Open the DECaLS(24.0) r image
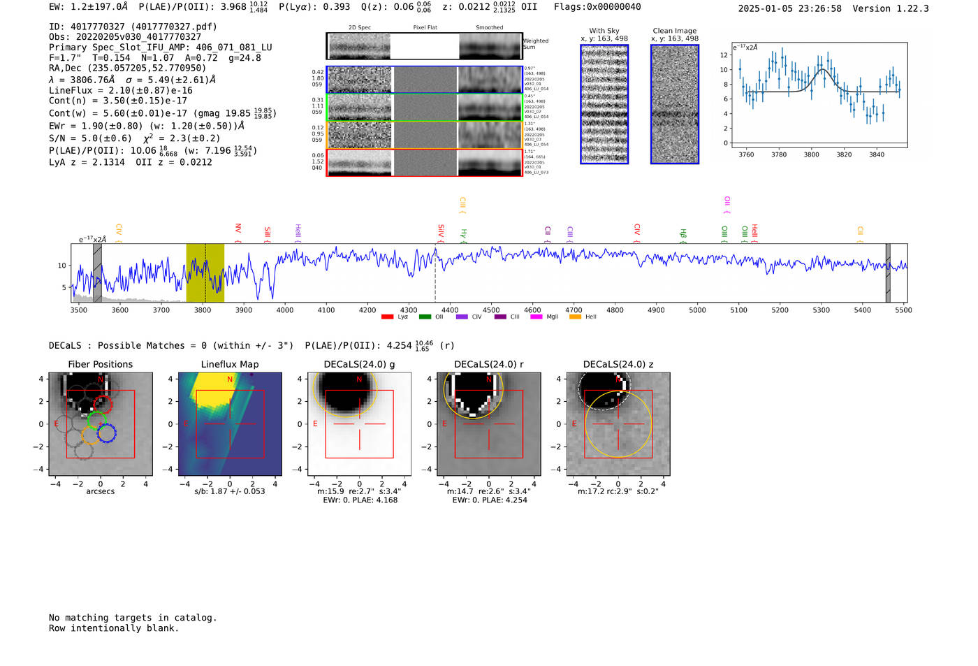978x666 pixels. (488, 424)
